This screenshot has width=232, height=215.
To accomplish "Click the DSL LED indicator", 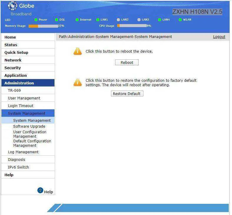I will tap(56, 20).
